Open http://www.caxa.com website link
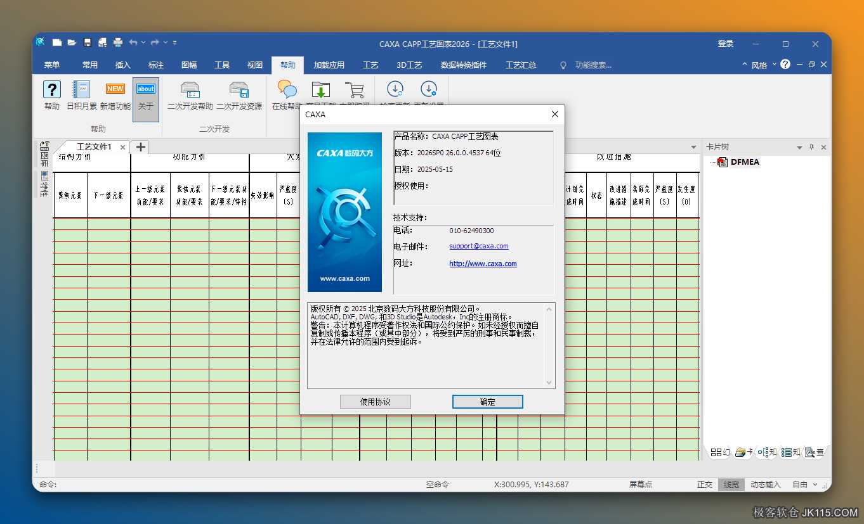Viewport: 864px width, 524px height. pyautogui.click(x=483, y=264)
